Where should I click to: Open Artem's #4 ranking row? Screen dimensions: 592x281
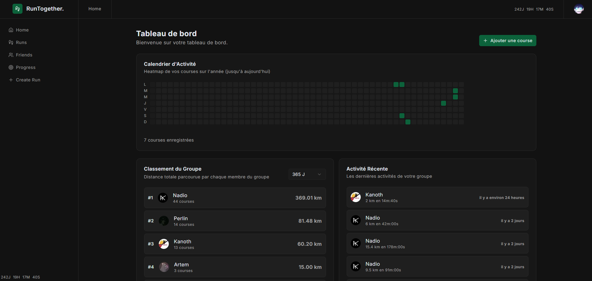click(235, 267)
